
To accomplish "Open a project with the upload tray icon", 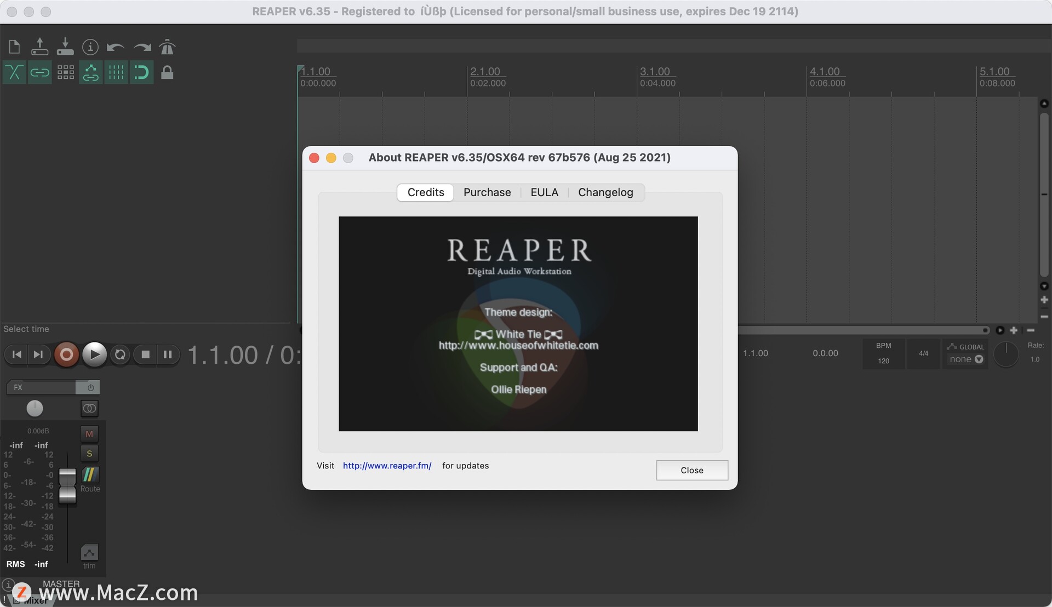I will (39, 47).
